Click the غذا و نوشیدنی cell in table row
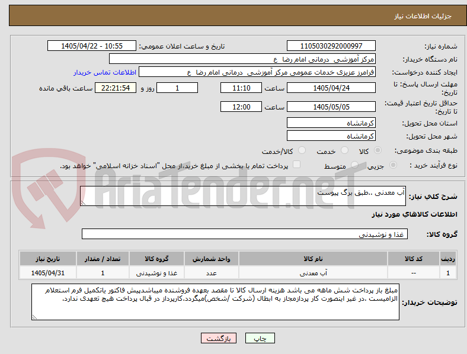467x354 pixels. (156, 273)
